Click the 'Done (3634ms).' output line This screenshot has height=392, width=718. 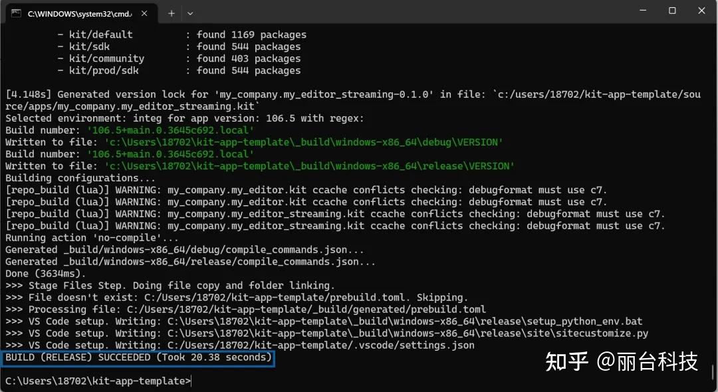coord(45,274)
